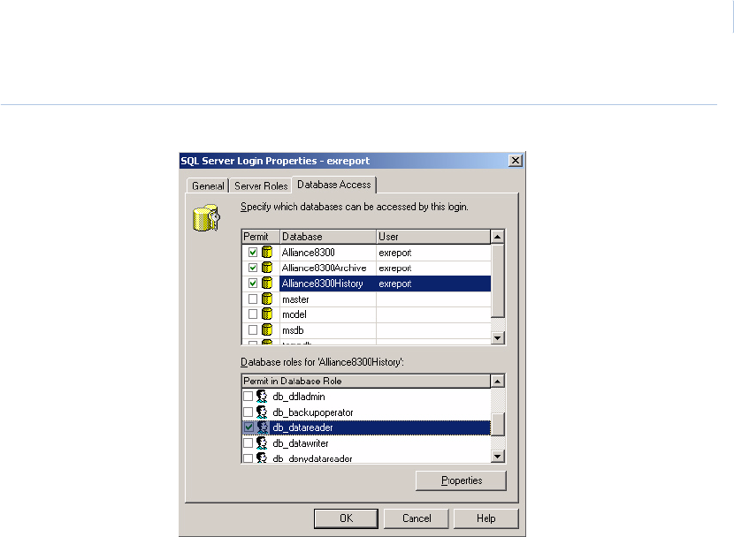This screenshot has width=734, height=537.
Task: Click exreport user in Alliance8300History row
Action: [395, 284]
